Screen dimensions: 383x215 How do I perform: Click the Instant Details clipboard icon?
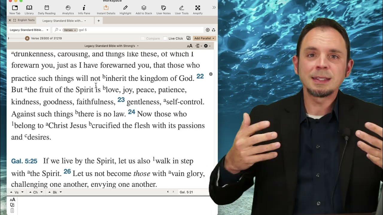(12, 211)
